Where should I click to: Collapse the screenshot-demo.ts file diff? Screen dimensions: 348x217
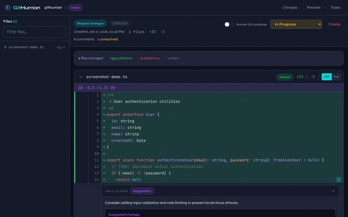80,77
